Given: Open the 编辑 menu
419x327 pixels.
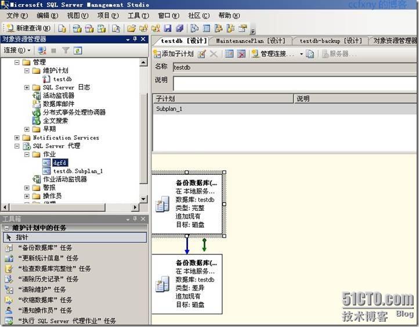Looking at the screenshot, I should click(48, 16).
